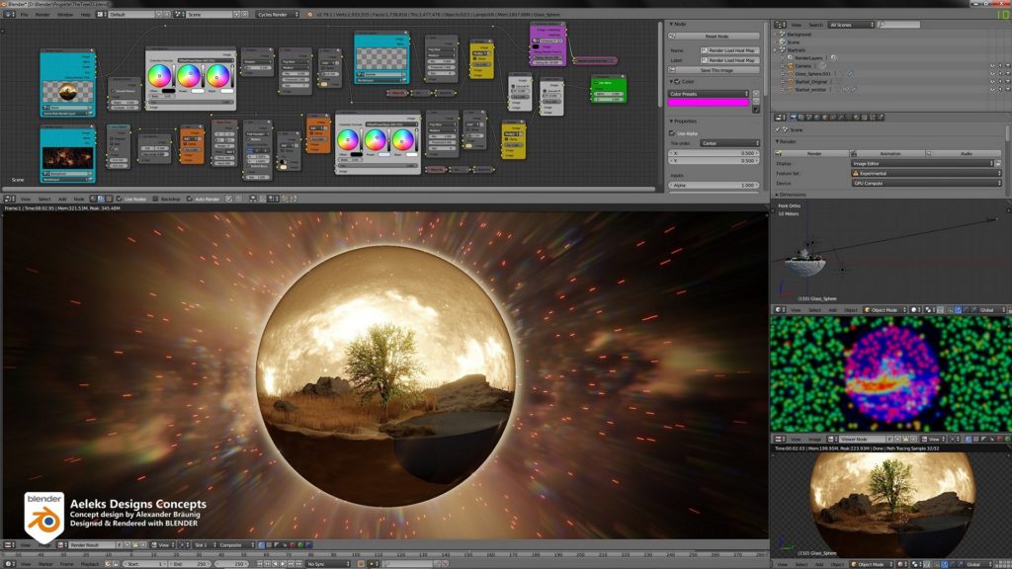Click the outliner search field
The image size is (1012, 569).
click(x=899, y=25)
